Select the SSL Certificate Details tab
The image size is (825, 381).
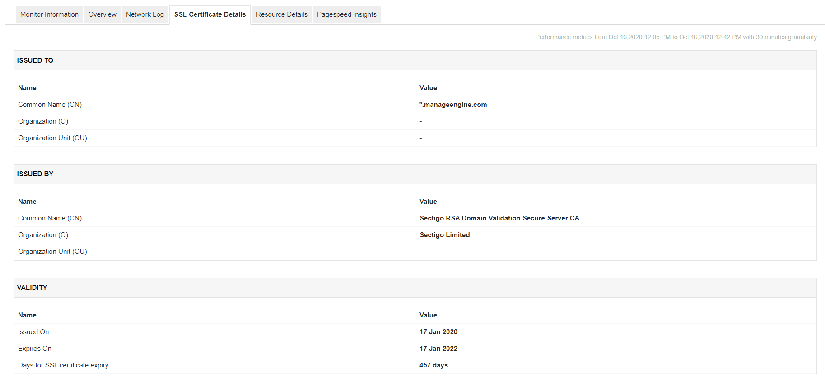(x=210, y=14)
